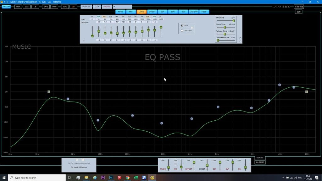This screenshot has width=322, height=181.
Task: Click the high-pass H marker on graph
Action: pos(49,92)
